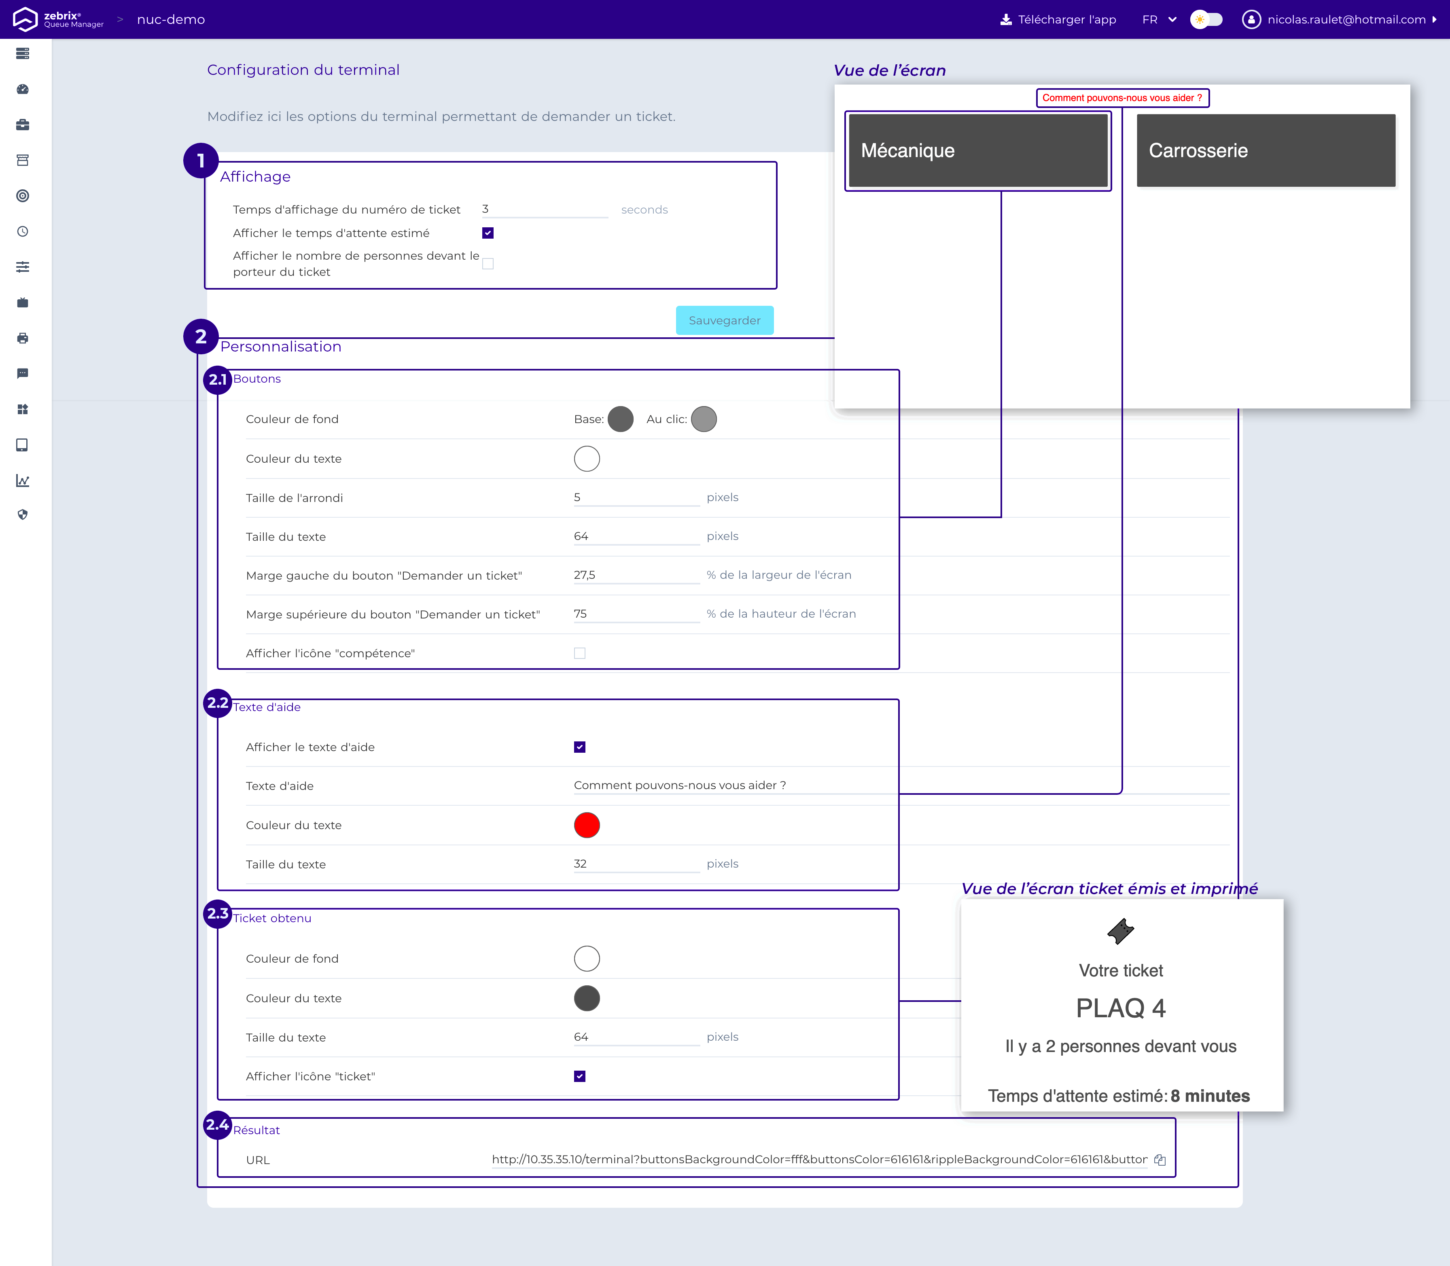
Task: Open the dashboard gauge sidebar icon
Action: pos(23,89)
